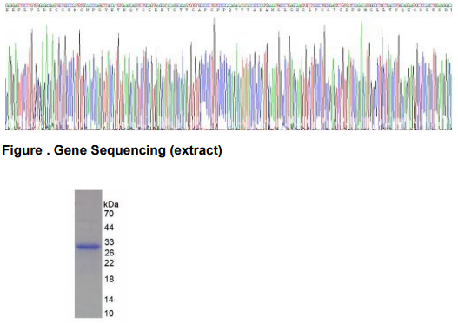This screenshot has height=324, width=458.
Task: Click the tallest black peak near chromatogram center
Action: 214,43
